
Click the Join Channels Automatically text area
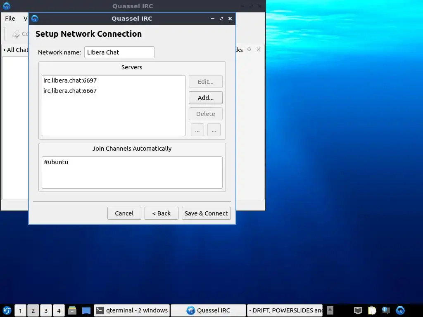132,173
